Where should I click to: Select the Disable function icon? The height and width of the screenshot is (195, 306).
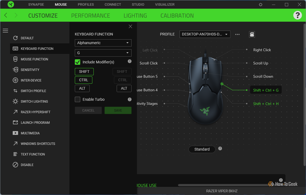point(15,165)
